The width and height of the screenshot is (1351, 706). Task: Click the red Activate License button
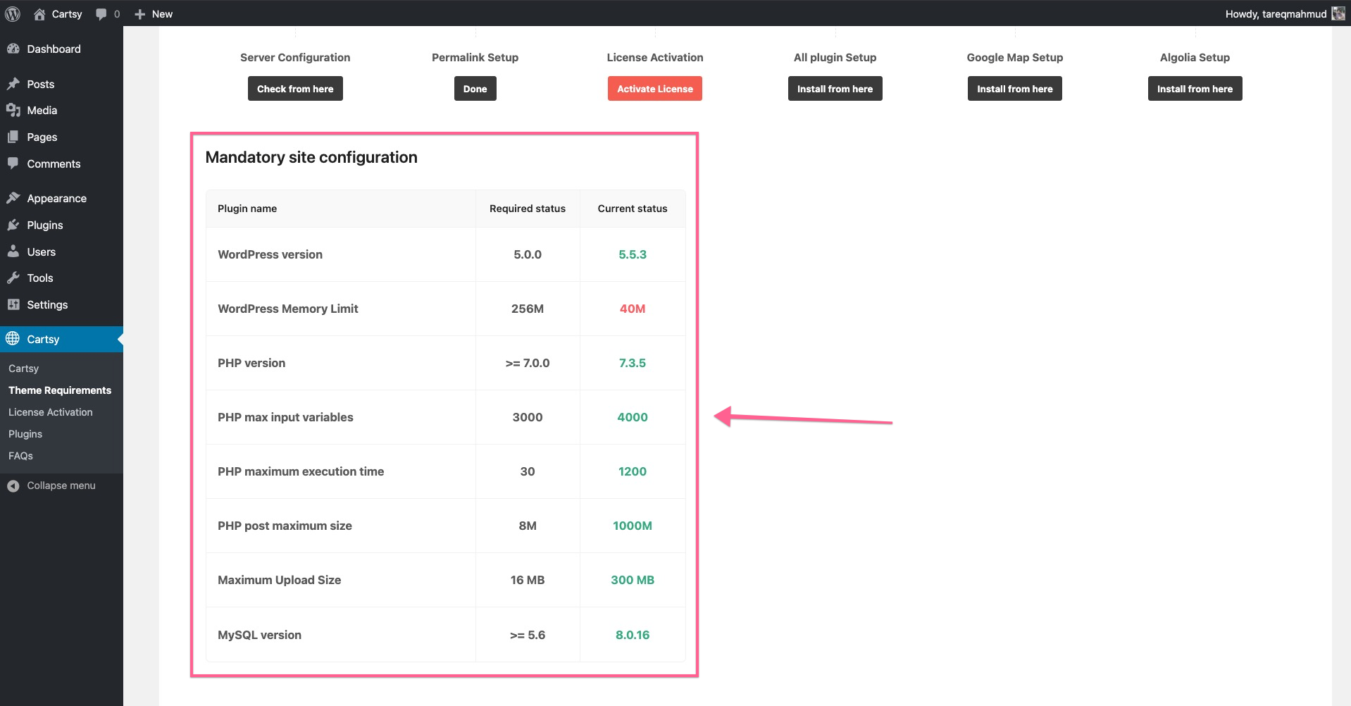[x=655, y=89]
